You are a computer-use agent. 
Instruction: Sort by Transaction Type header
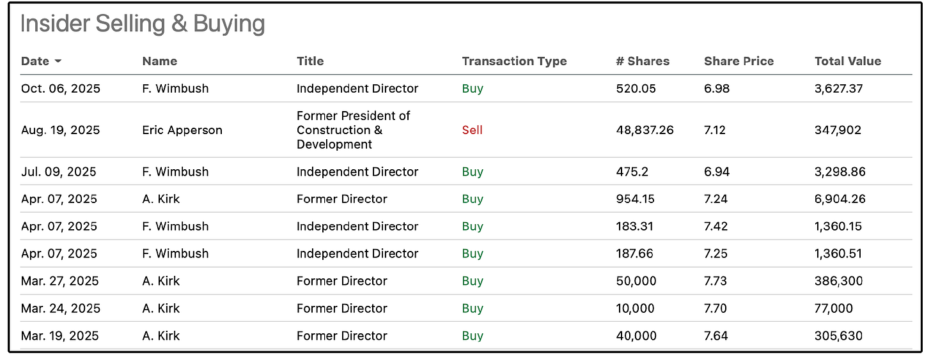click(x=514, y=61)
